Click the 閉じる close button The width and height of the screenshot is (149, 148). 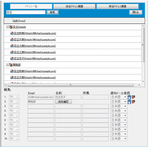coord(136,12)
